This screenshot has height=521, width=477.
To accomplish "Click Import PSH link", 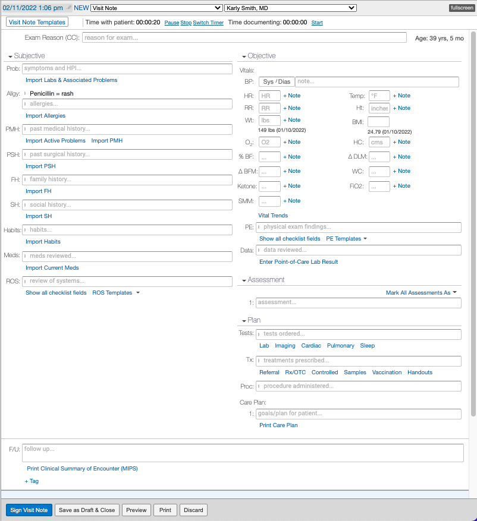I will pos(40,166).
